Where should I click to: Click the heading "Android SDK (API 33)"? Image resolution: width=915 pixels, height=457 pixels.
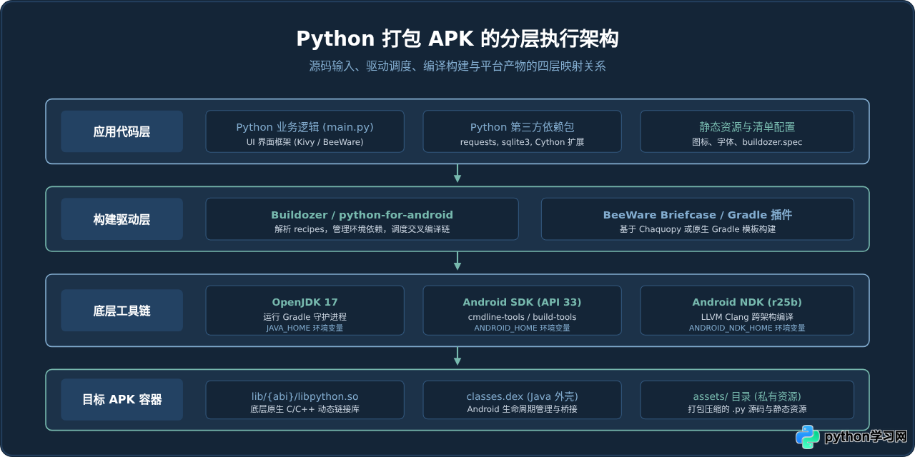point(522,303)
